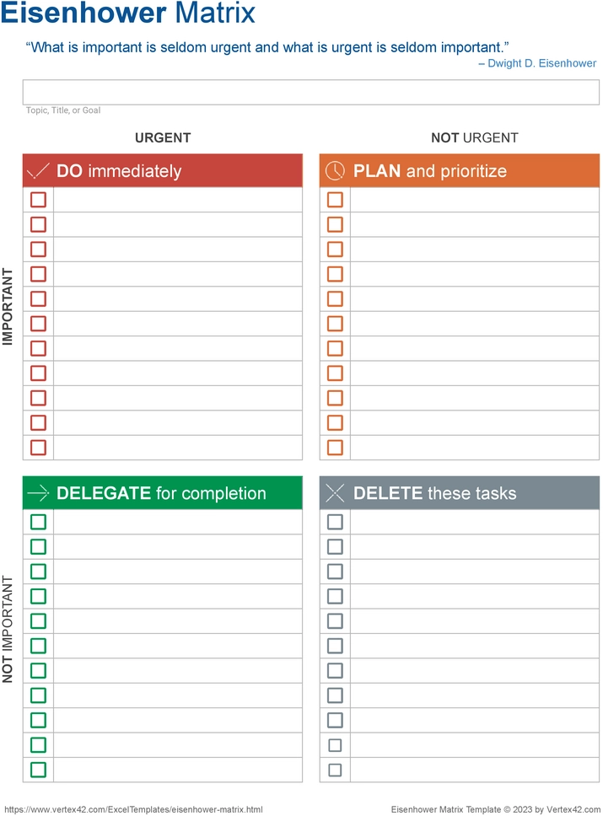Viewport: 603px width, 816px height.
Task: Click the checkmark icon beside DO immediately
Action: pyautogui.click(x=38, y=170)
